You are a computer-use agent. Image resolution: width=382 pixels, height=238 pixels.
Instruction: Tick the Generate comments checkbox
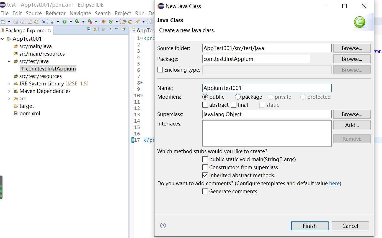(205, 191)
